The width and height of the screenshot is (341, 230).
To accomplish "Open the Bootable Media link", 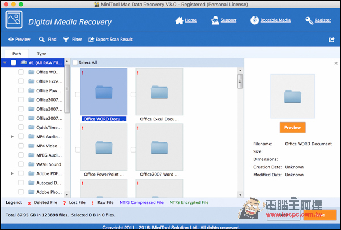I will tap(275, 20).
